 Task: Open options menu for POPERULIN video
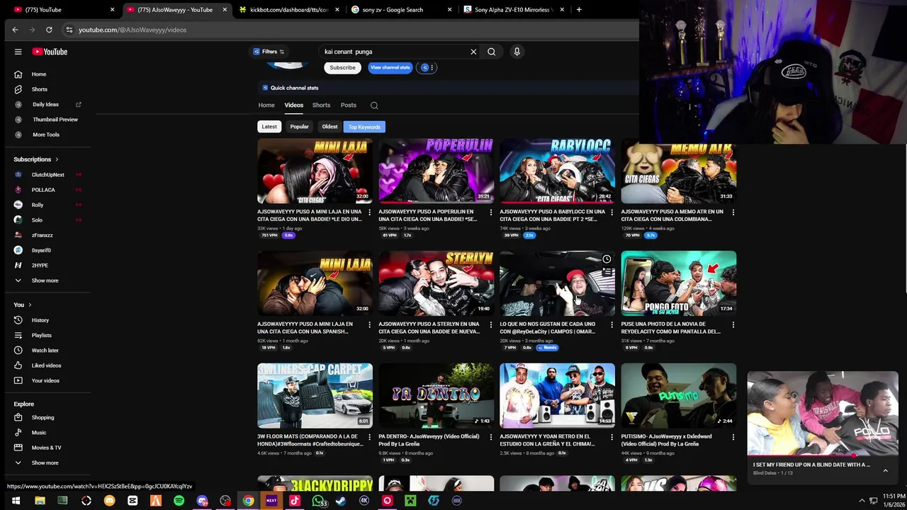pos(490,212)
